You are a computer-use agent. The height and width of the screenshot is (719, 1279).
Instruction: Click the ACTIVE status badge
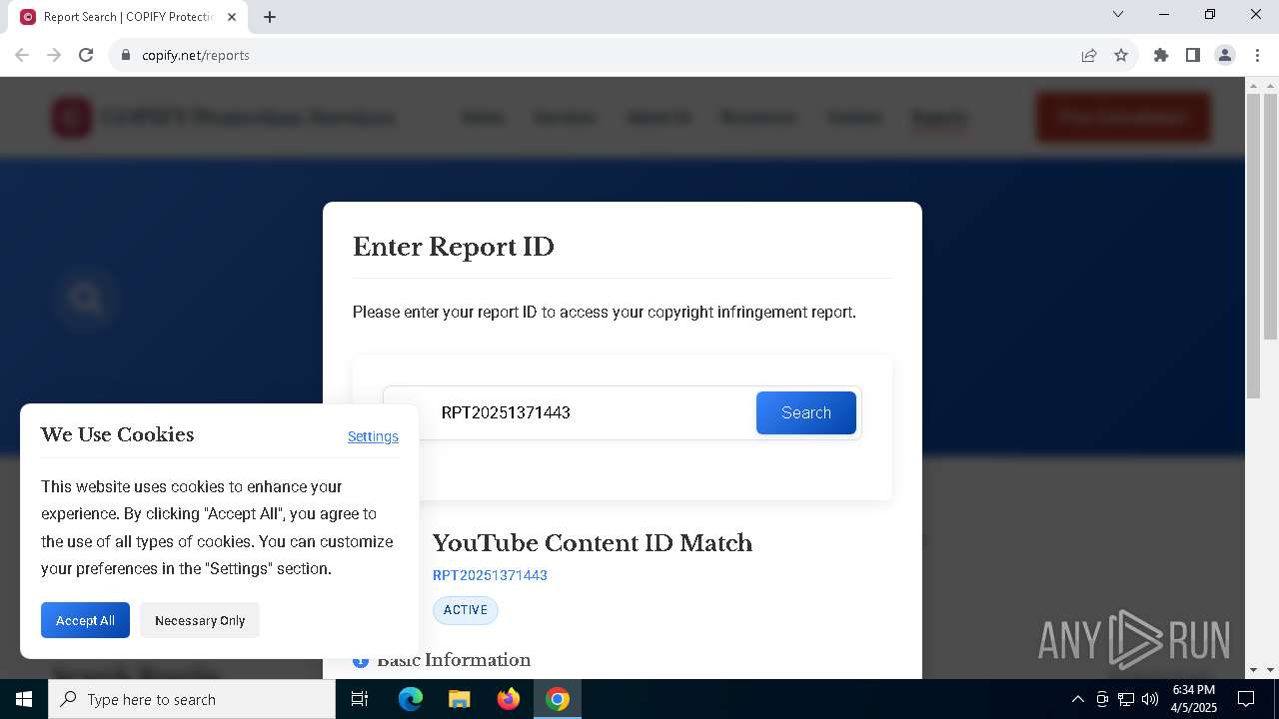[x=466, y=610]
